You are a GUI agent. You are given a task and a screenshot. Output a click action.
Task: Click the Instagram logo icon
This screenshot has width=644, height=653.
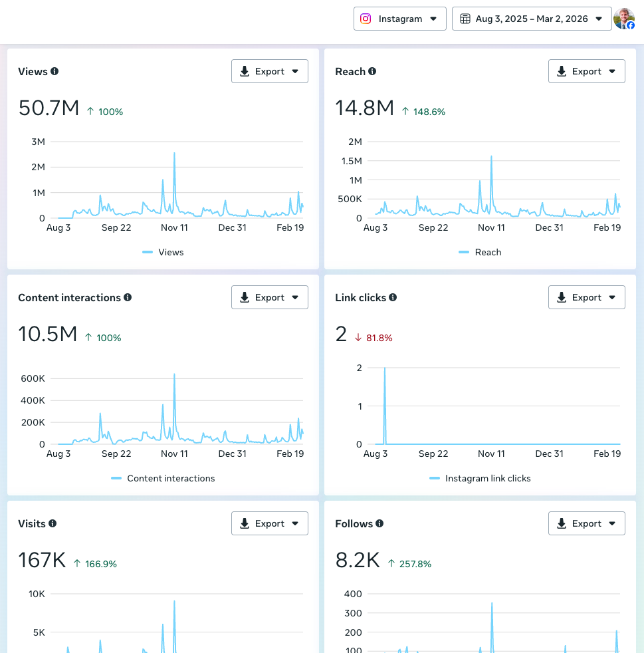(366, 19)
